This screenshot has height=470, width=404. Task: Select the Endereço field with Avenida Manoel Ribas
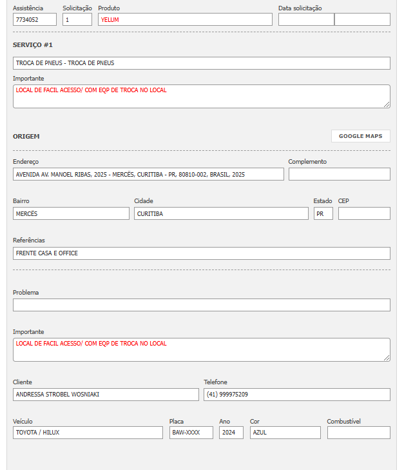[148, 174]
